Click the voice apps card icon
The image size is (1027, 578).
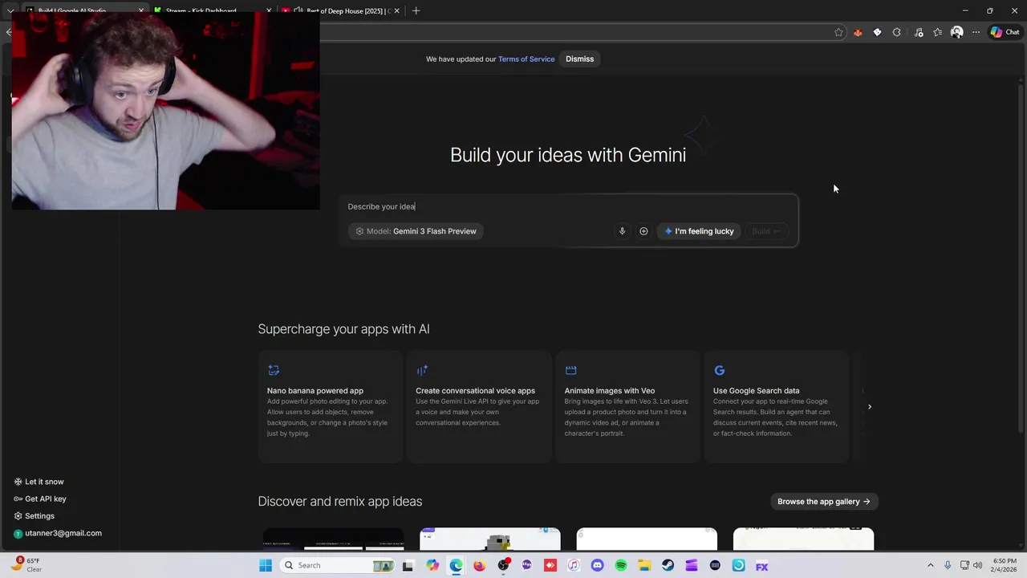click(422, 370)
